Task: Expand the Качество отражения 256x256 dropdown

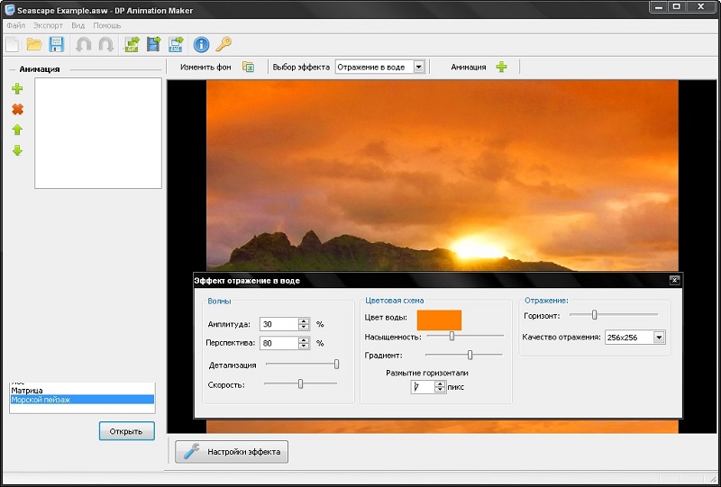Action: (x=660, y=338)
